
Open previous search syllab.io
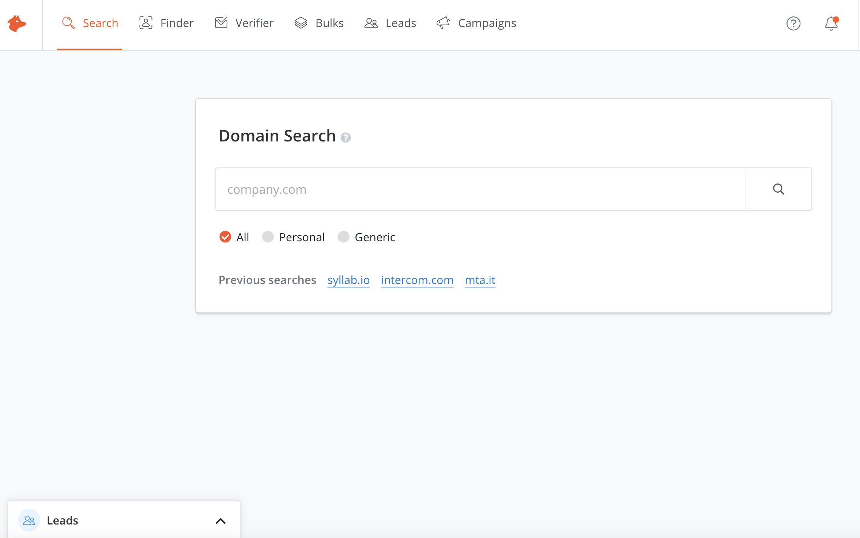[x=348, y=280]
